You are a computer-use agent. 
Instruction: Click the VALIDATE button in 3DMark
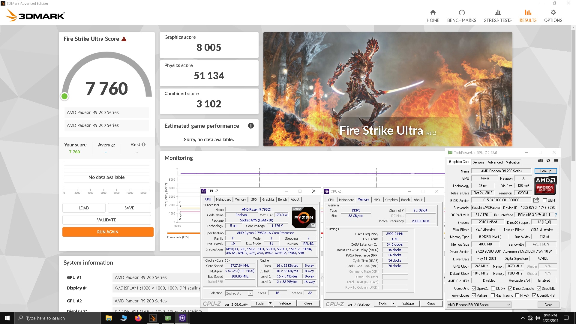[106, 220]
